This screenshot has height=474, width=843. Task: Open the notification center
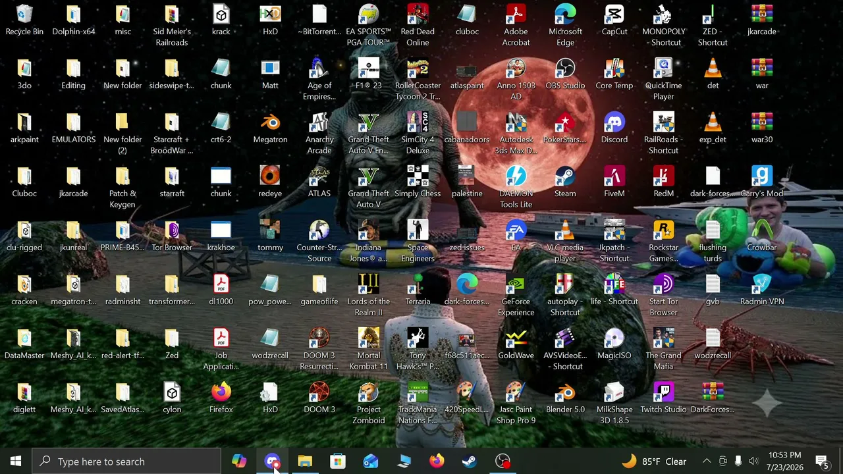(823, 461)
